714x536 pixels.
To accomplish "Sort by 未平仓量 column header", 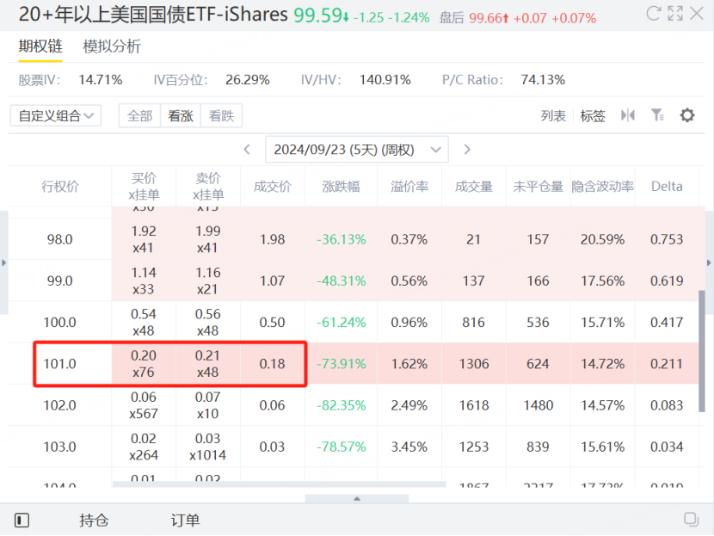I will (538, 186).
